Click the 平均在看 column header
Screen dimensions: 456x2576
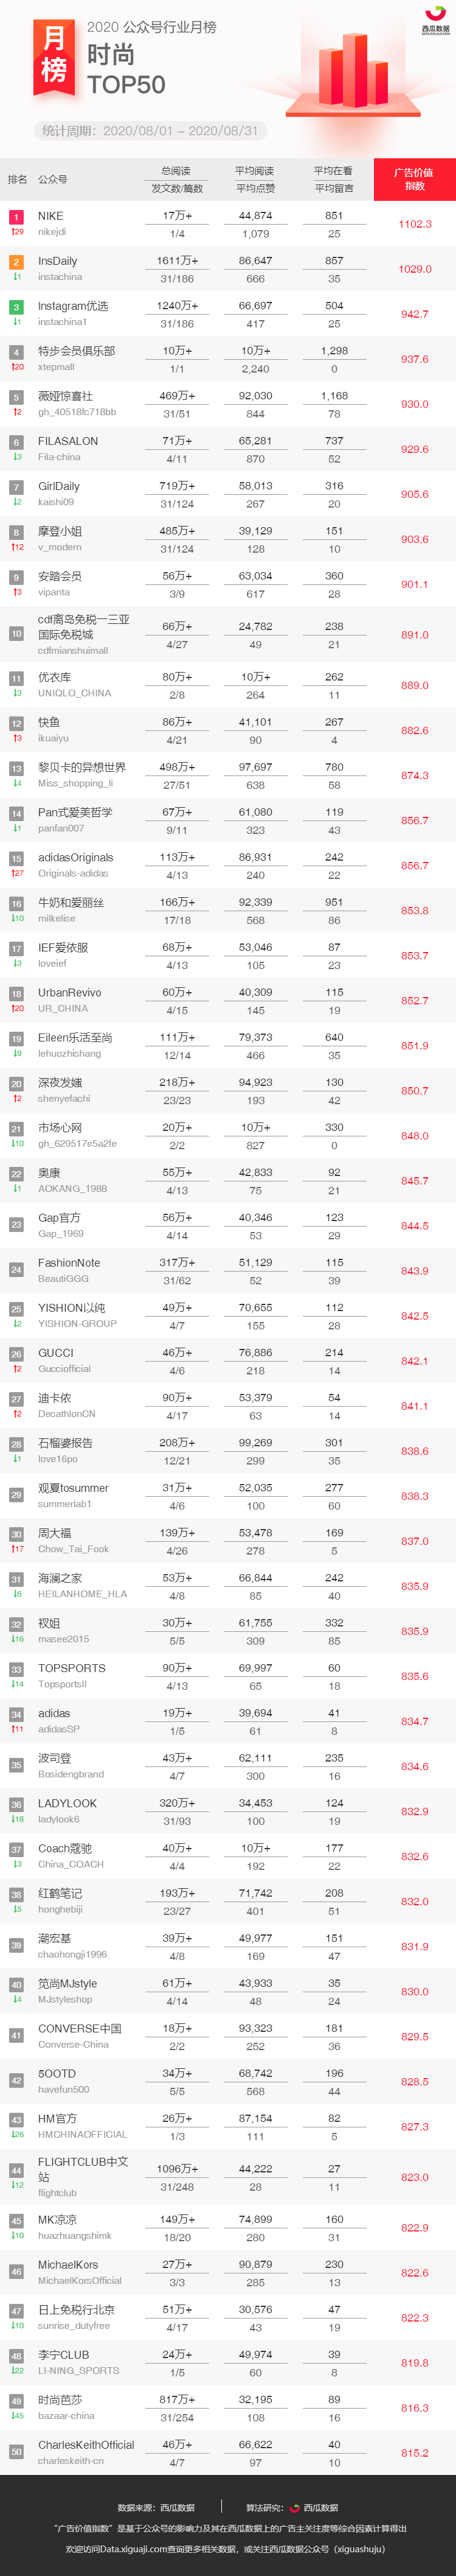333,171
